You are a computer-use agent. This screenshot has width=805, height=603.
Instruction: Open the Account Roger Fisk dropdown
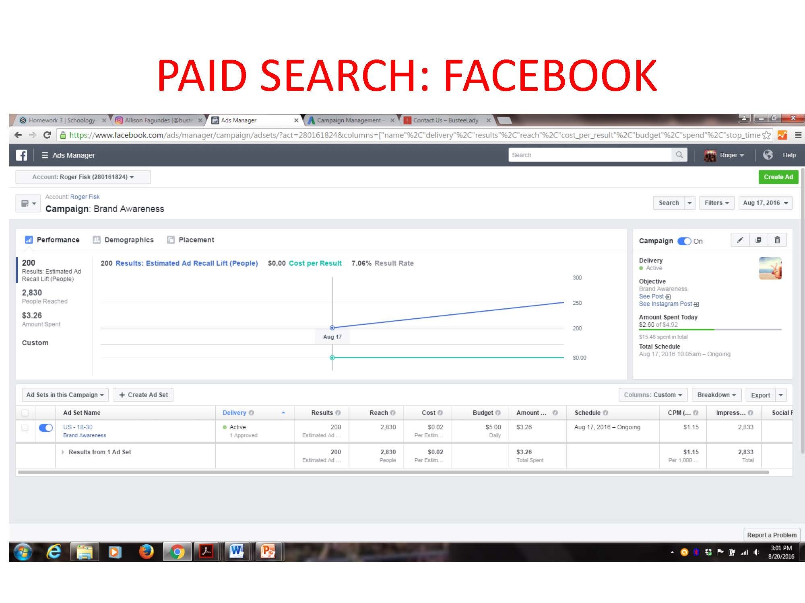click(83, 177)
